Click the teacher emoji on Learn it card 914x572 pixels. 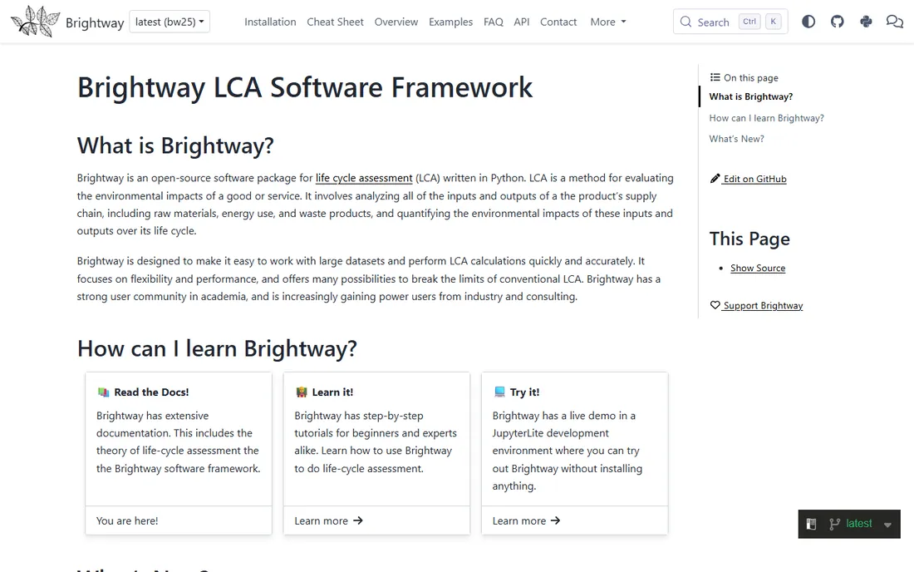click(302, 392)
